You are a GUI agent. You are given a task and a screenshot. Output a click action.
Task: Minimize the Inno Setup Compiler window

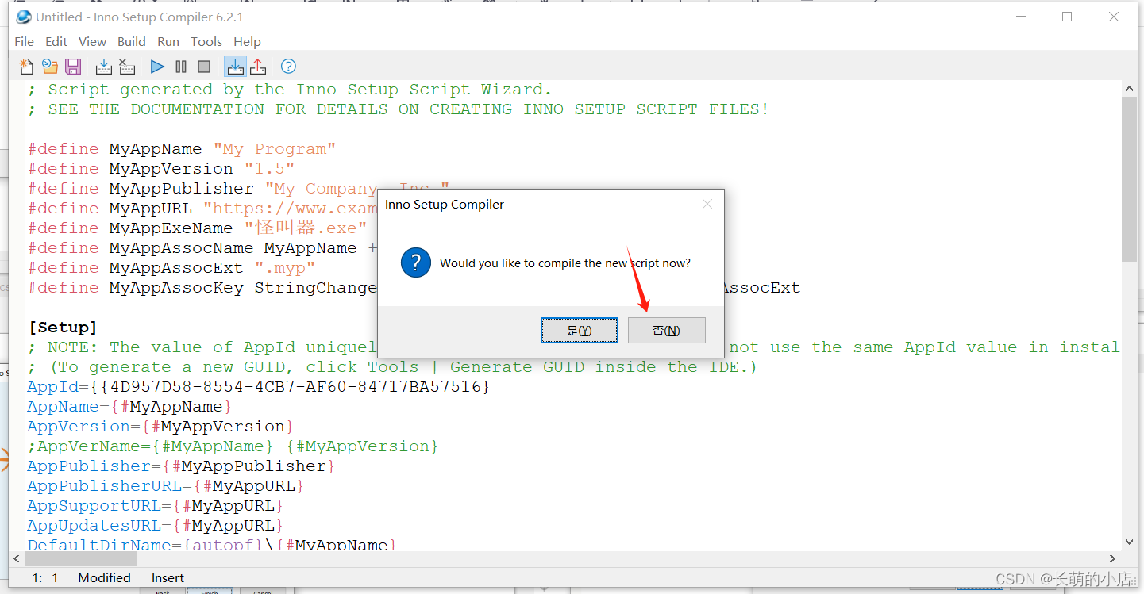click(x=1021, y=17)
